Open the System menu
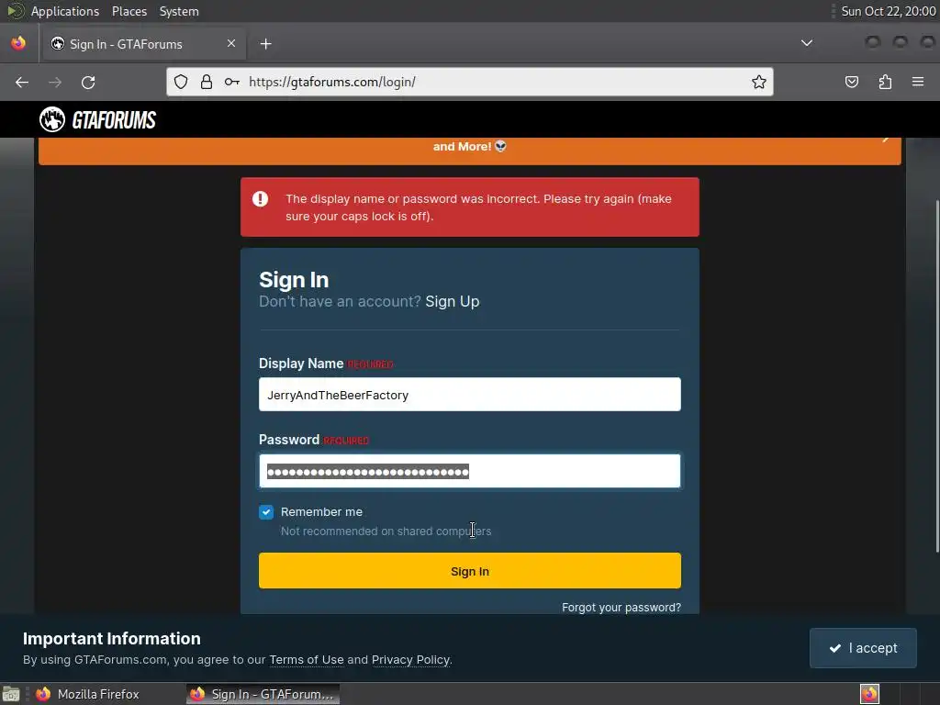 point(179,11)
